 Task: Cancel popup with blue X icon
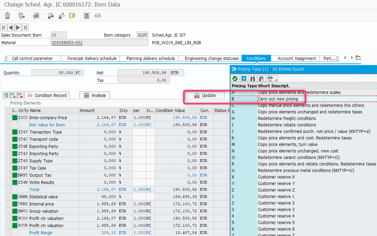244,78
